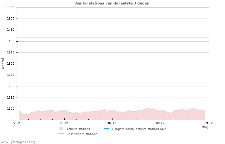Click the 05.12 date tick label
This screenshot has height=144, width=225.
point(16,123)
